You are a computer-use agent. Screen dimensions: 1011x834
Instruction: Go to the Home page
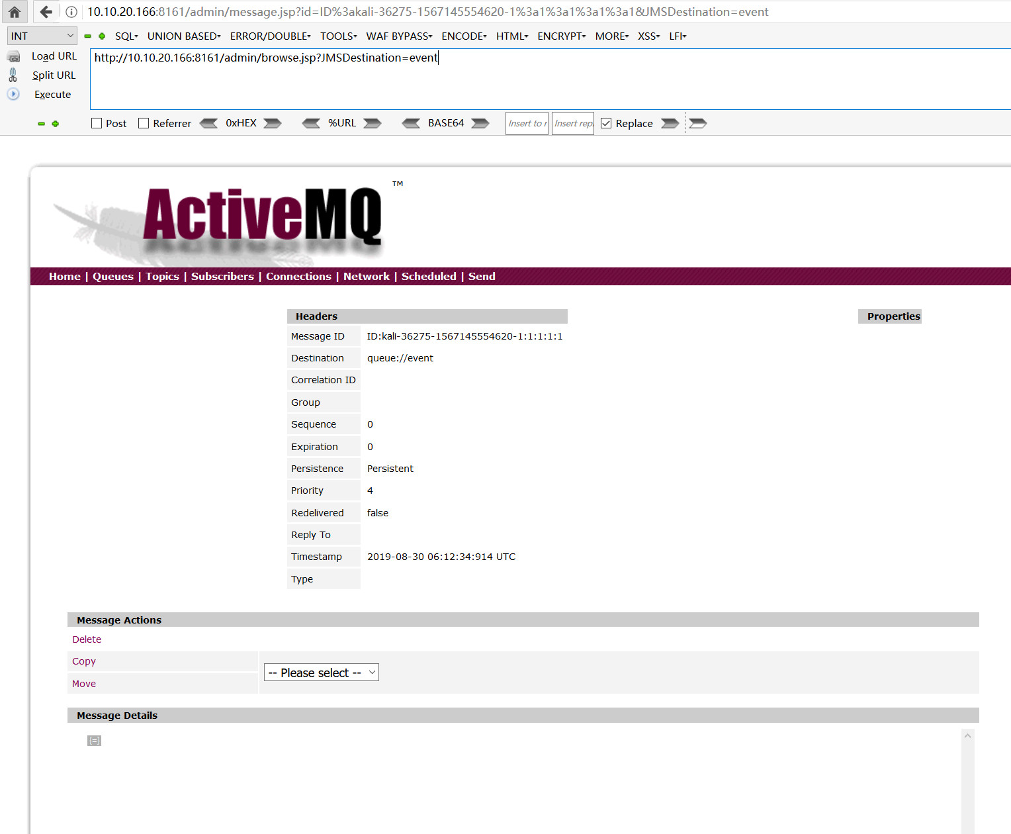[x=65, y=277]
